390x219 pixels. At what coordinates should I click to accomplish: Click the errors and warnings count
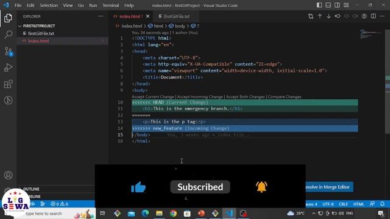coord(59,204)
